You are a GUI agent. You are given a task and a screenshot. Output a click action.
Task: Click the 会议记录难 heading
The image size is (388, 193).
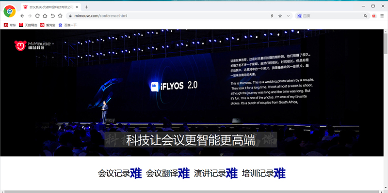120,173
